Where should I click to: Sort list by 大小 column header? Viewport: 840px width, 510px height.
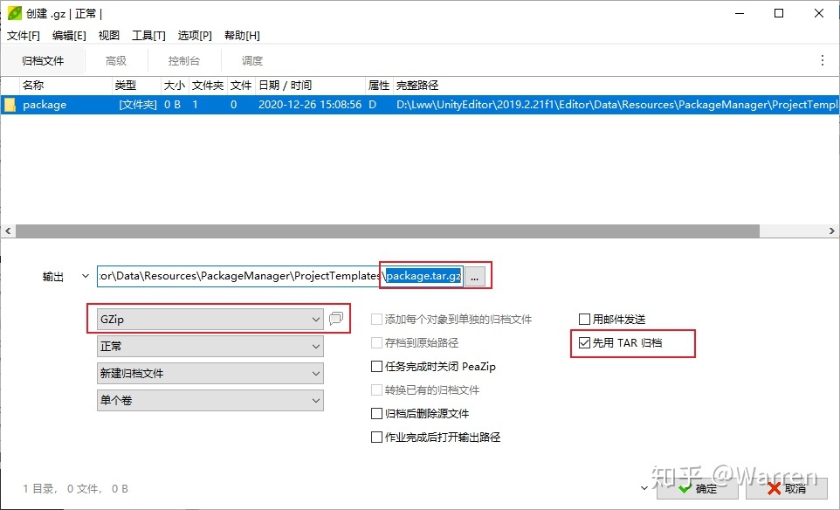pyautogui.click(x=175, y=86)
